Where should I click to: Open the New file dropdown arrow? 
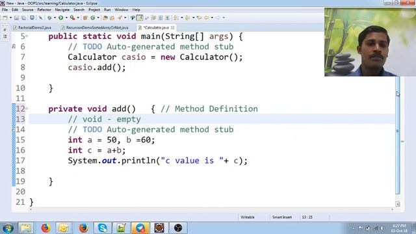point(10,18)
